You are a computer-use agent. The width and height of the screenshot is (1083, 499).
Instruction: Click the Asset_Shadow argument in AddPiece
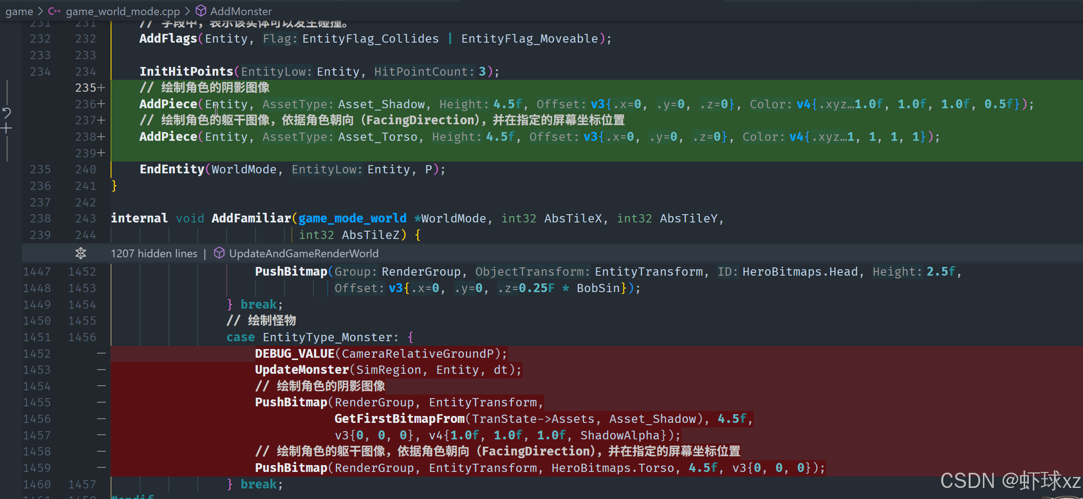coord(381,104)
